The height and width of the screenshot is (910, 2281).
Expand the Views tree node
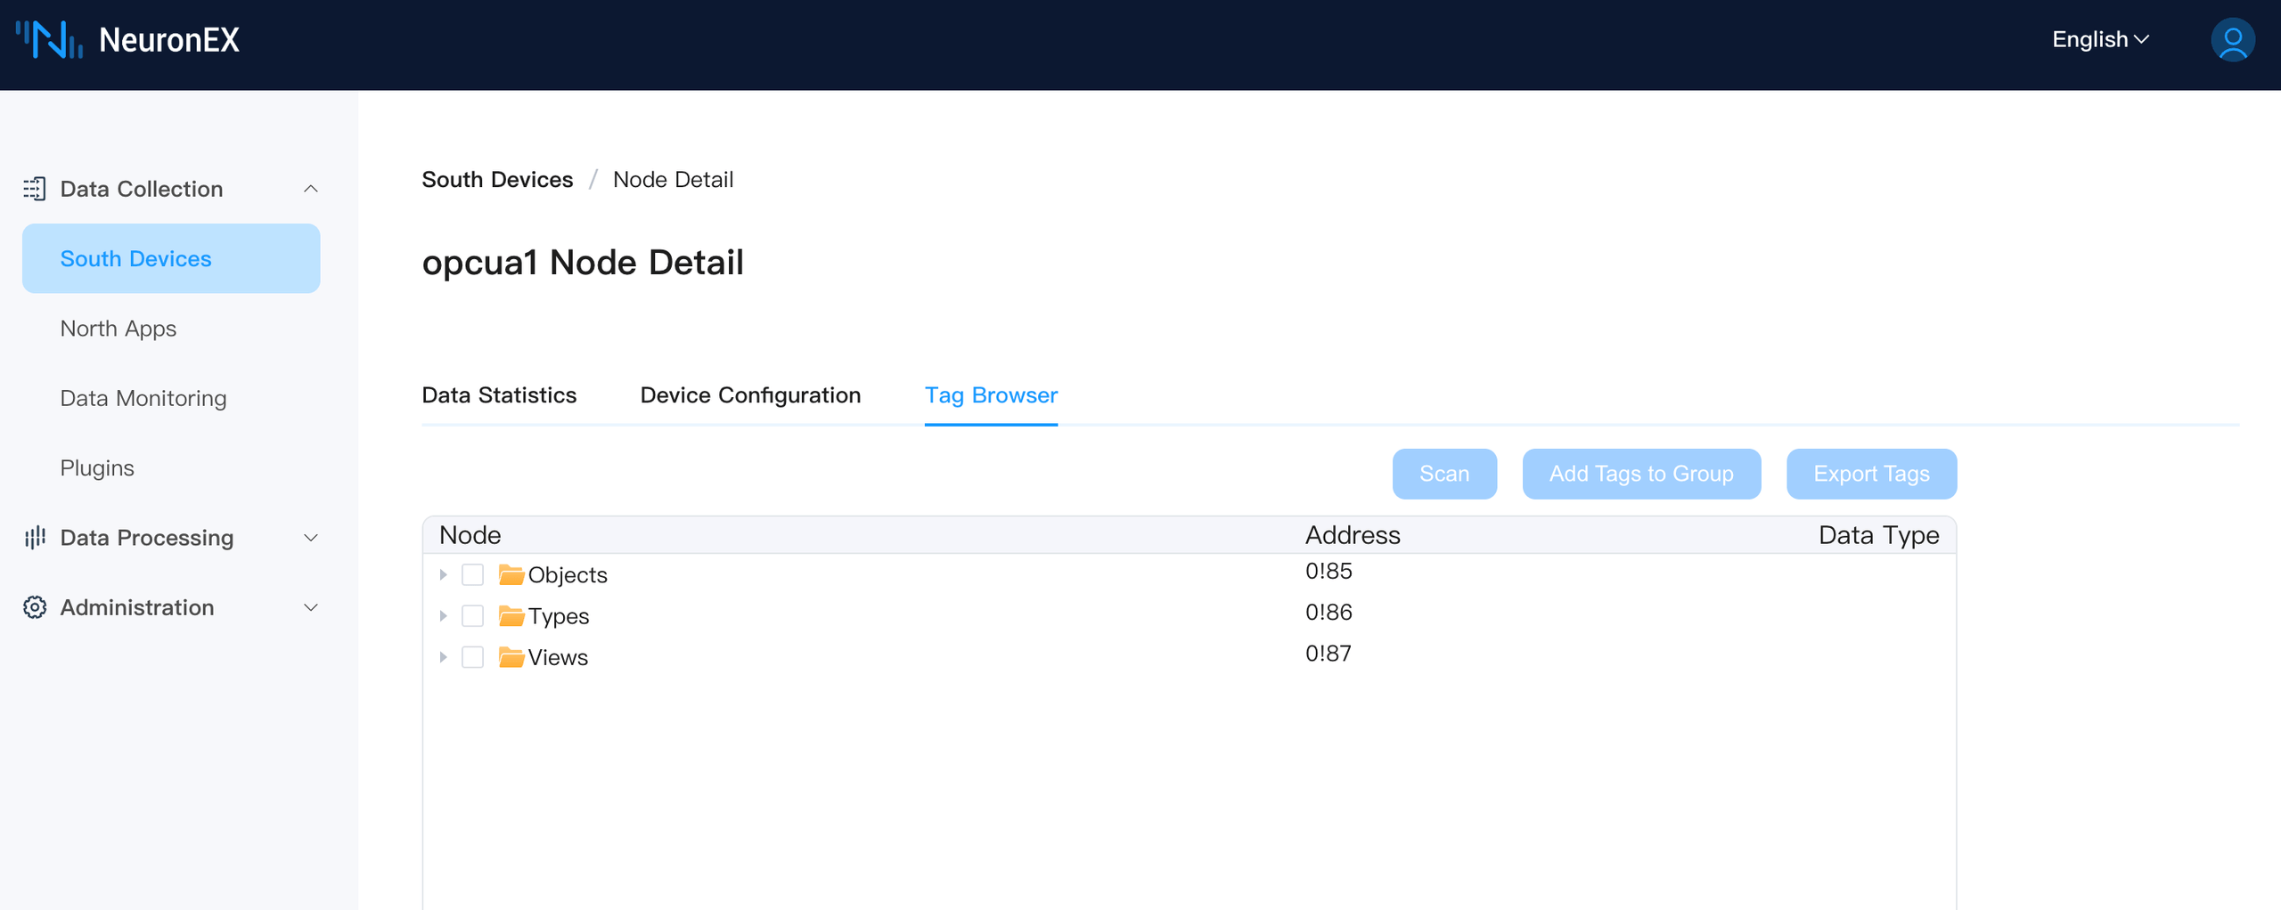point(443,656)
